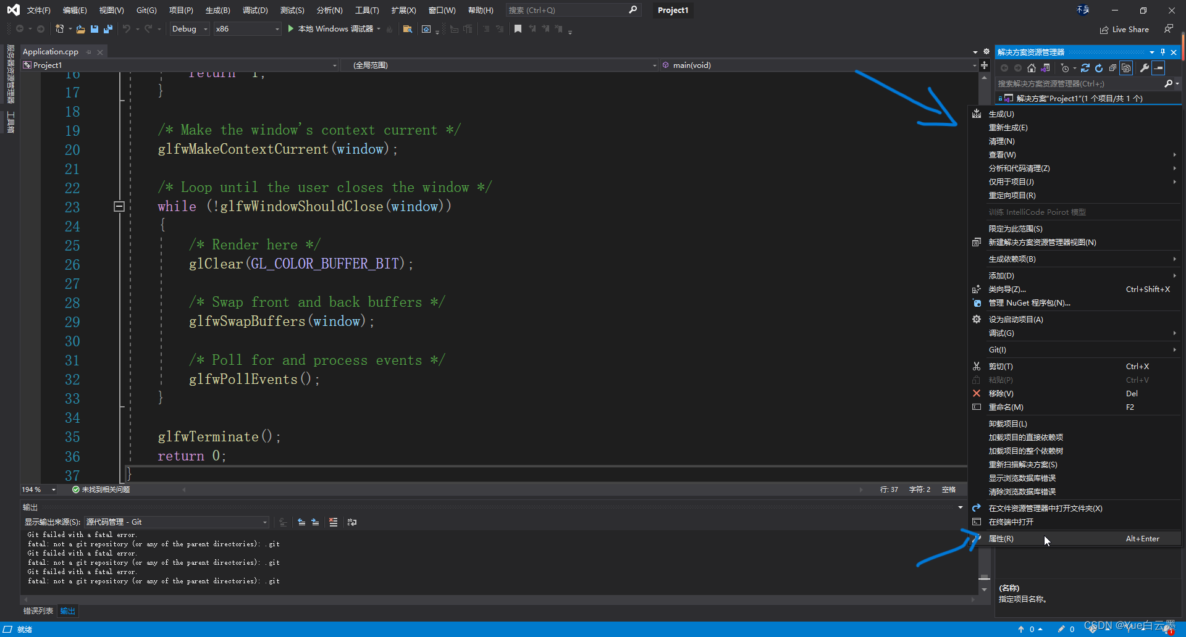This screenshot has width=1186, height=637.
Task: Click the Undo arrow icon
Action: pyautogui.click(x=127, y=29)
